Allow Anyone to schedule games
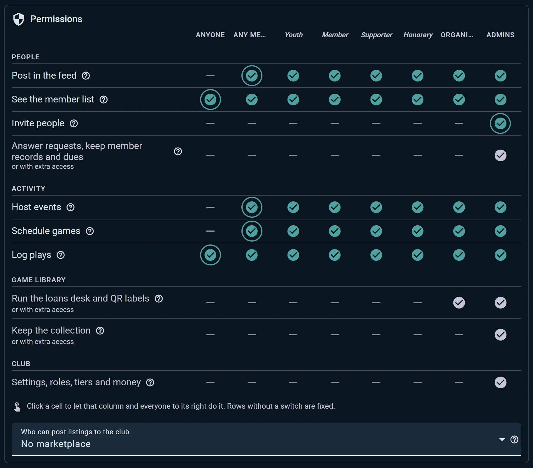The image size is (533, 468). pyautogui.click(x=211, y=231)
